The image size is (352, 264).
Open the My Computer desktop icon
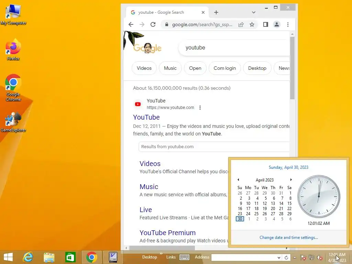click(13, 14)
